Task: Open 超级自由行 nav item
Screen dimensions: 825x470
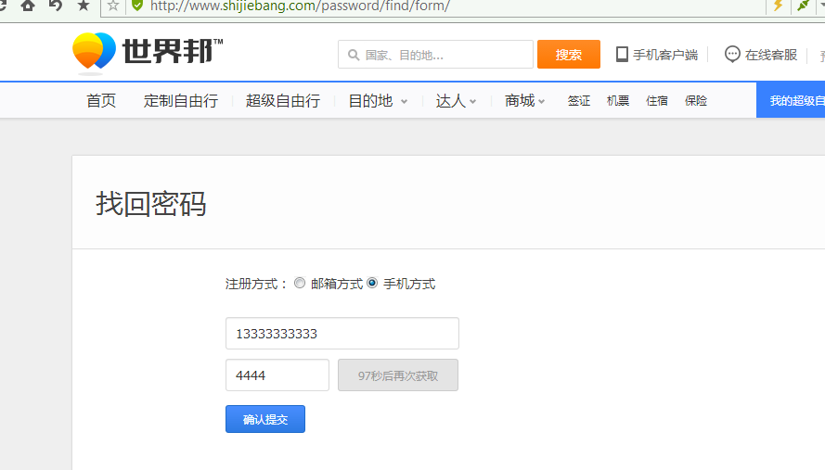Action: tap(282, 100)
